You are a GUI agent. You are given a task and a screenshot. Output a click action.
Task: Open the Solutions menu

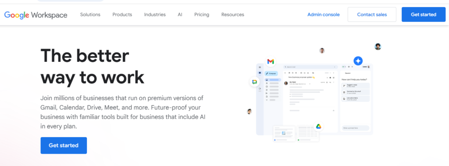tap(90, 14)
